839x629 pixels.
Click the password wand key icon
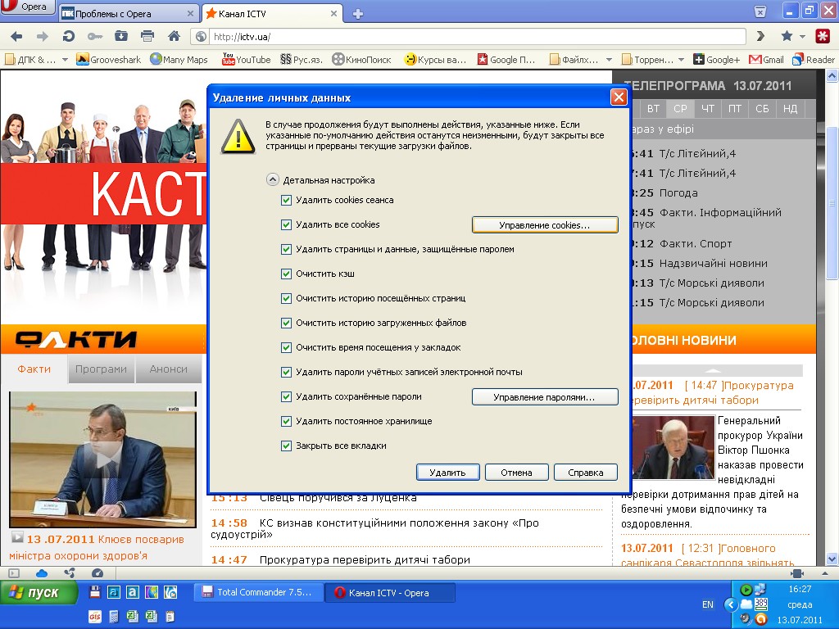[x=95, y=36]
